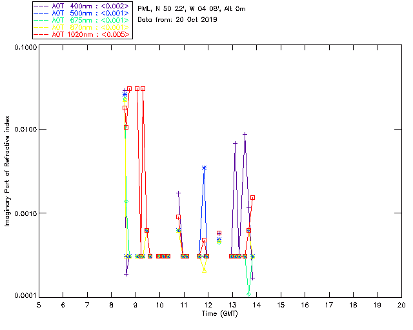Click the yellow triangle dip below baseline near 12
Viewport: 413px width, 330px height.
click(204, 271)
